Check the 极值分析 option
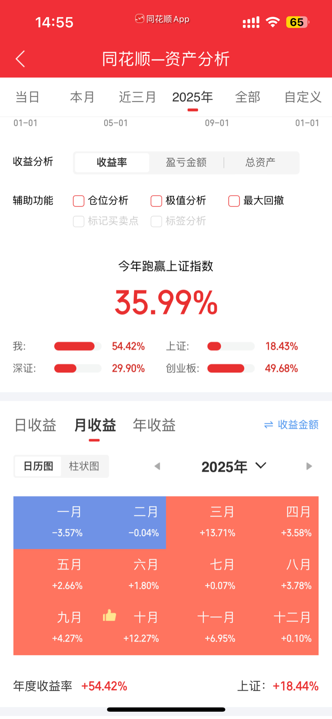 tap(156, 201)
